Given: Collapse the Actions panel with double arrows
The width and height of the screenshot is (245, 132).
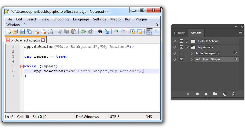Looking at the screenshot, I should [x=236, y=27].
